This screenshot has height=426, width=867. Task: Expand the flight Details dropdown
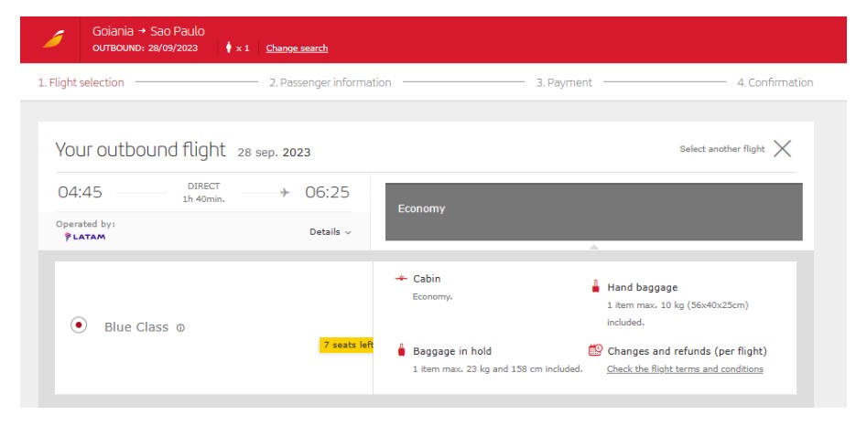tap(330, 232)
